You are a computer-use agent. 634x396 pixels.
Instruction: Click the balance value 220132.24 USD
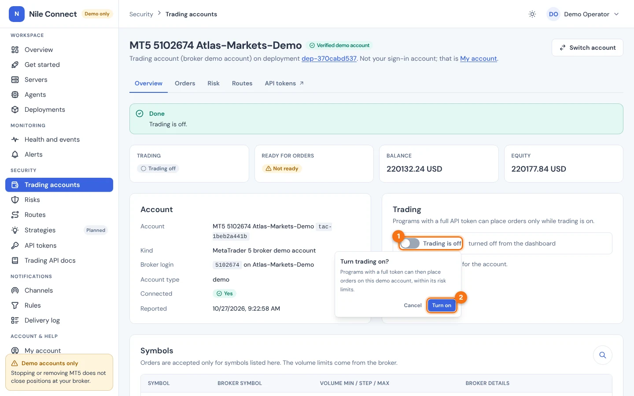pos(414,169)
